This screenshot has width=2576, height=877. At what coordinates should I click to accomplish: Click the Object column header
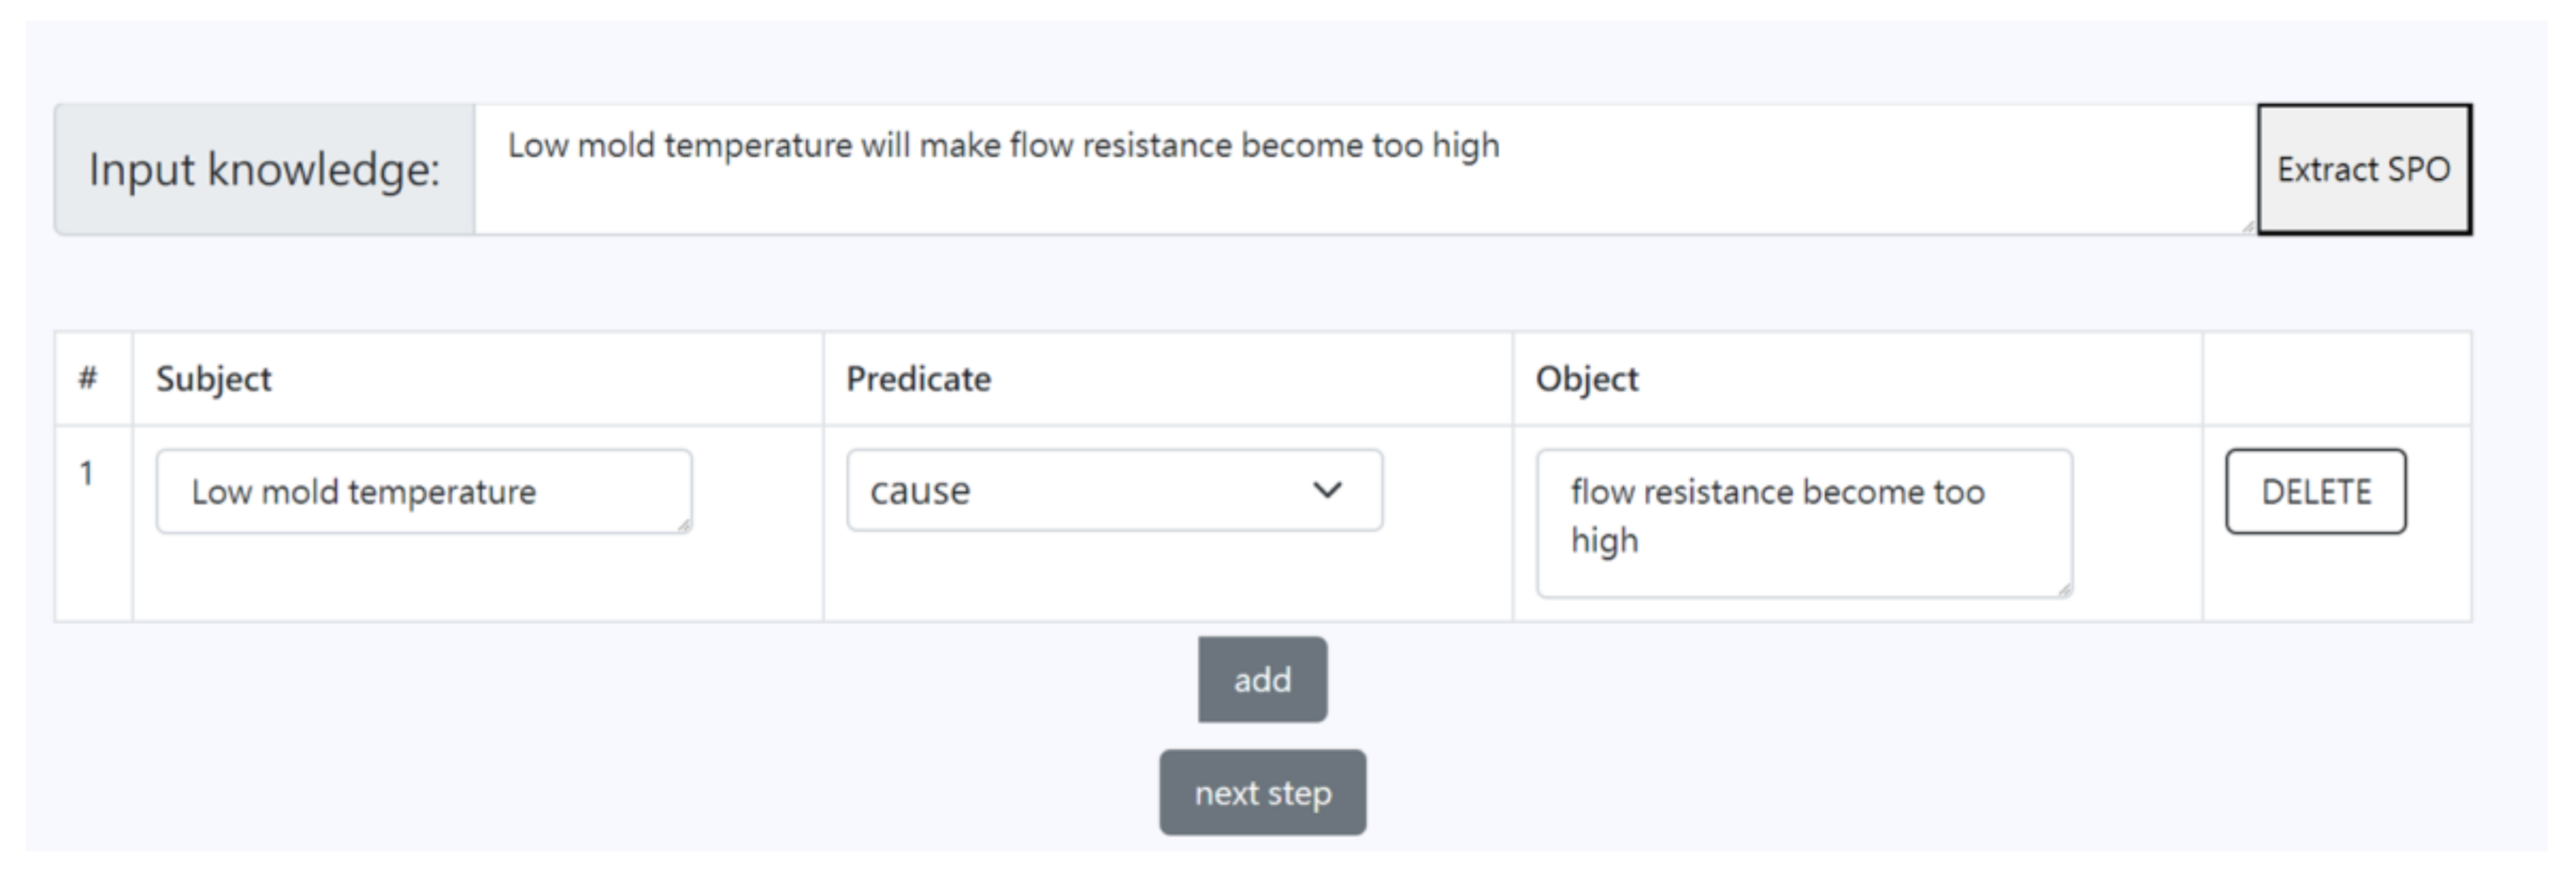[1587, 380]
